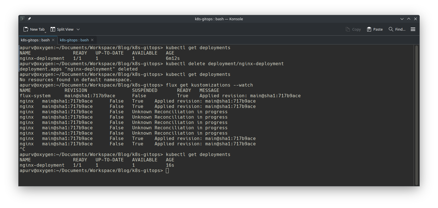
Task: Click the flux get kustomizations command line
Action: tap(209, 85)
